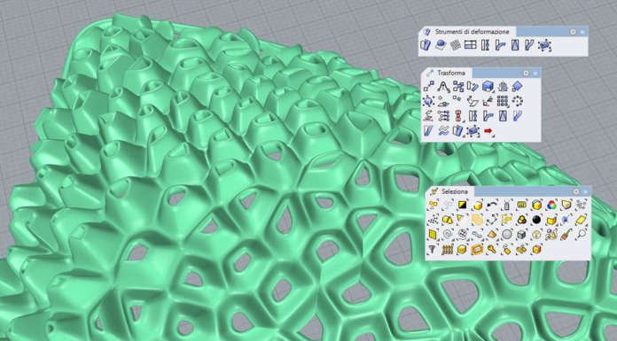The image size is (617, 341).
Task: Select the fence selection icon in Seleziona
Action: (x=448, y=250)
